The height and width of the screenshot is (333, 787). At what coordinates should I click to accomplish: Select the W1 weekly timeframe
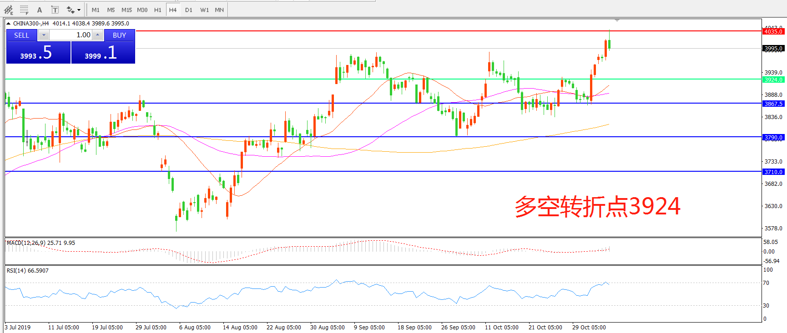coord(205,10)
